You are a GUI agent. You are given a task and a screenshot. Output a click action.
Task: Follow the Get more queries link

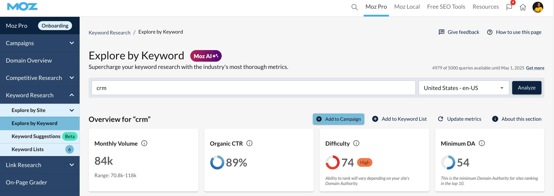535,68
